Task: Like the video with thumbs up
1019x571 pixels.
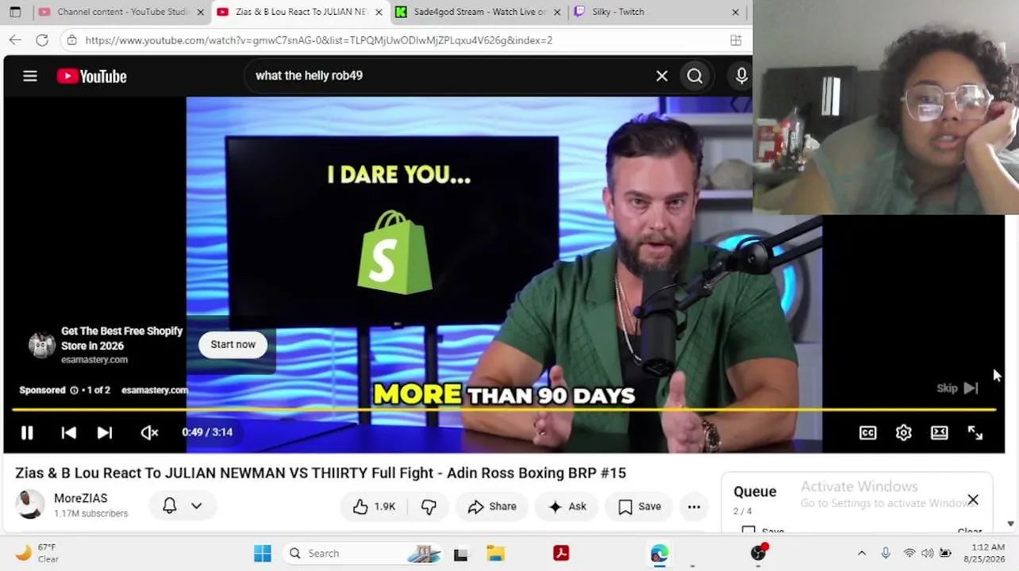Action: [x=374, y=507]
